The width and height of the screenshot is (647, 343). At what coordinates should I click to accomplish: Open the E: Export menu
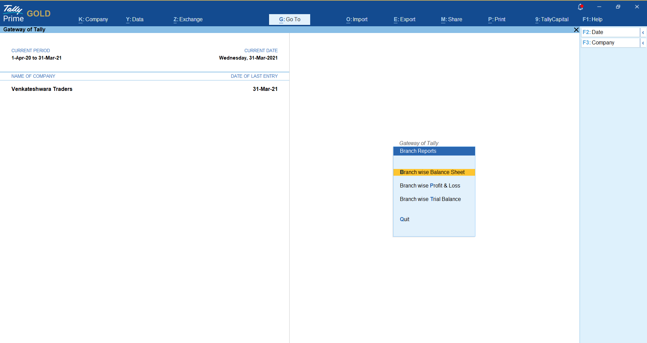(x=404, y=20)
